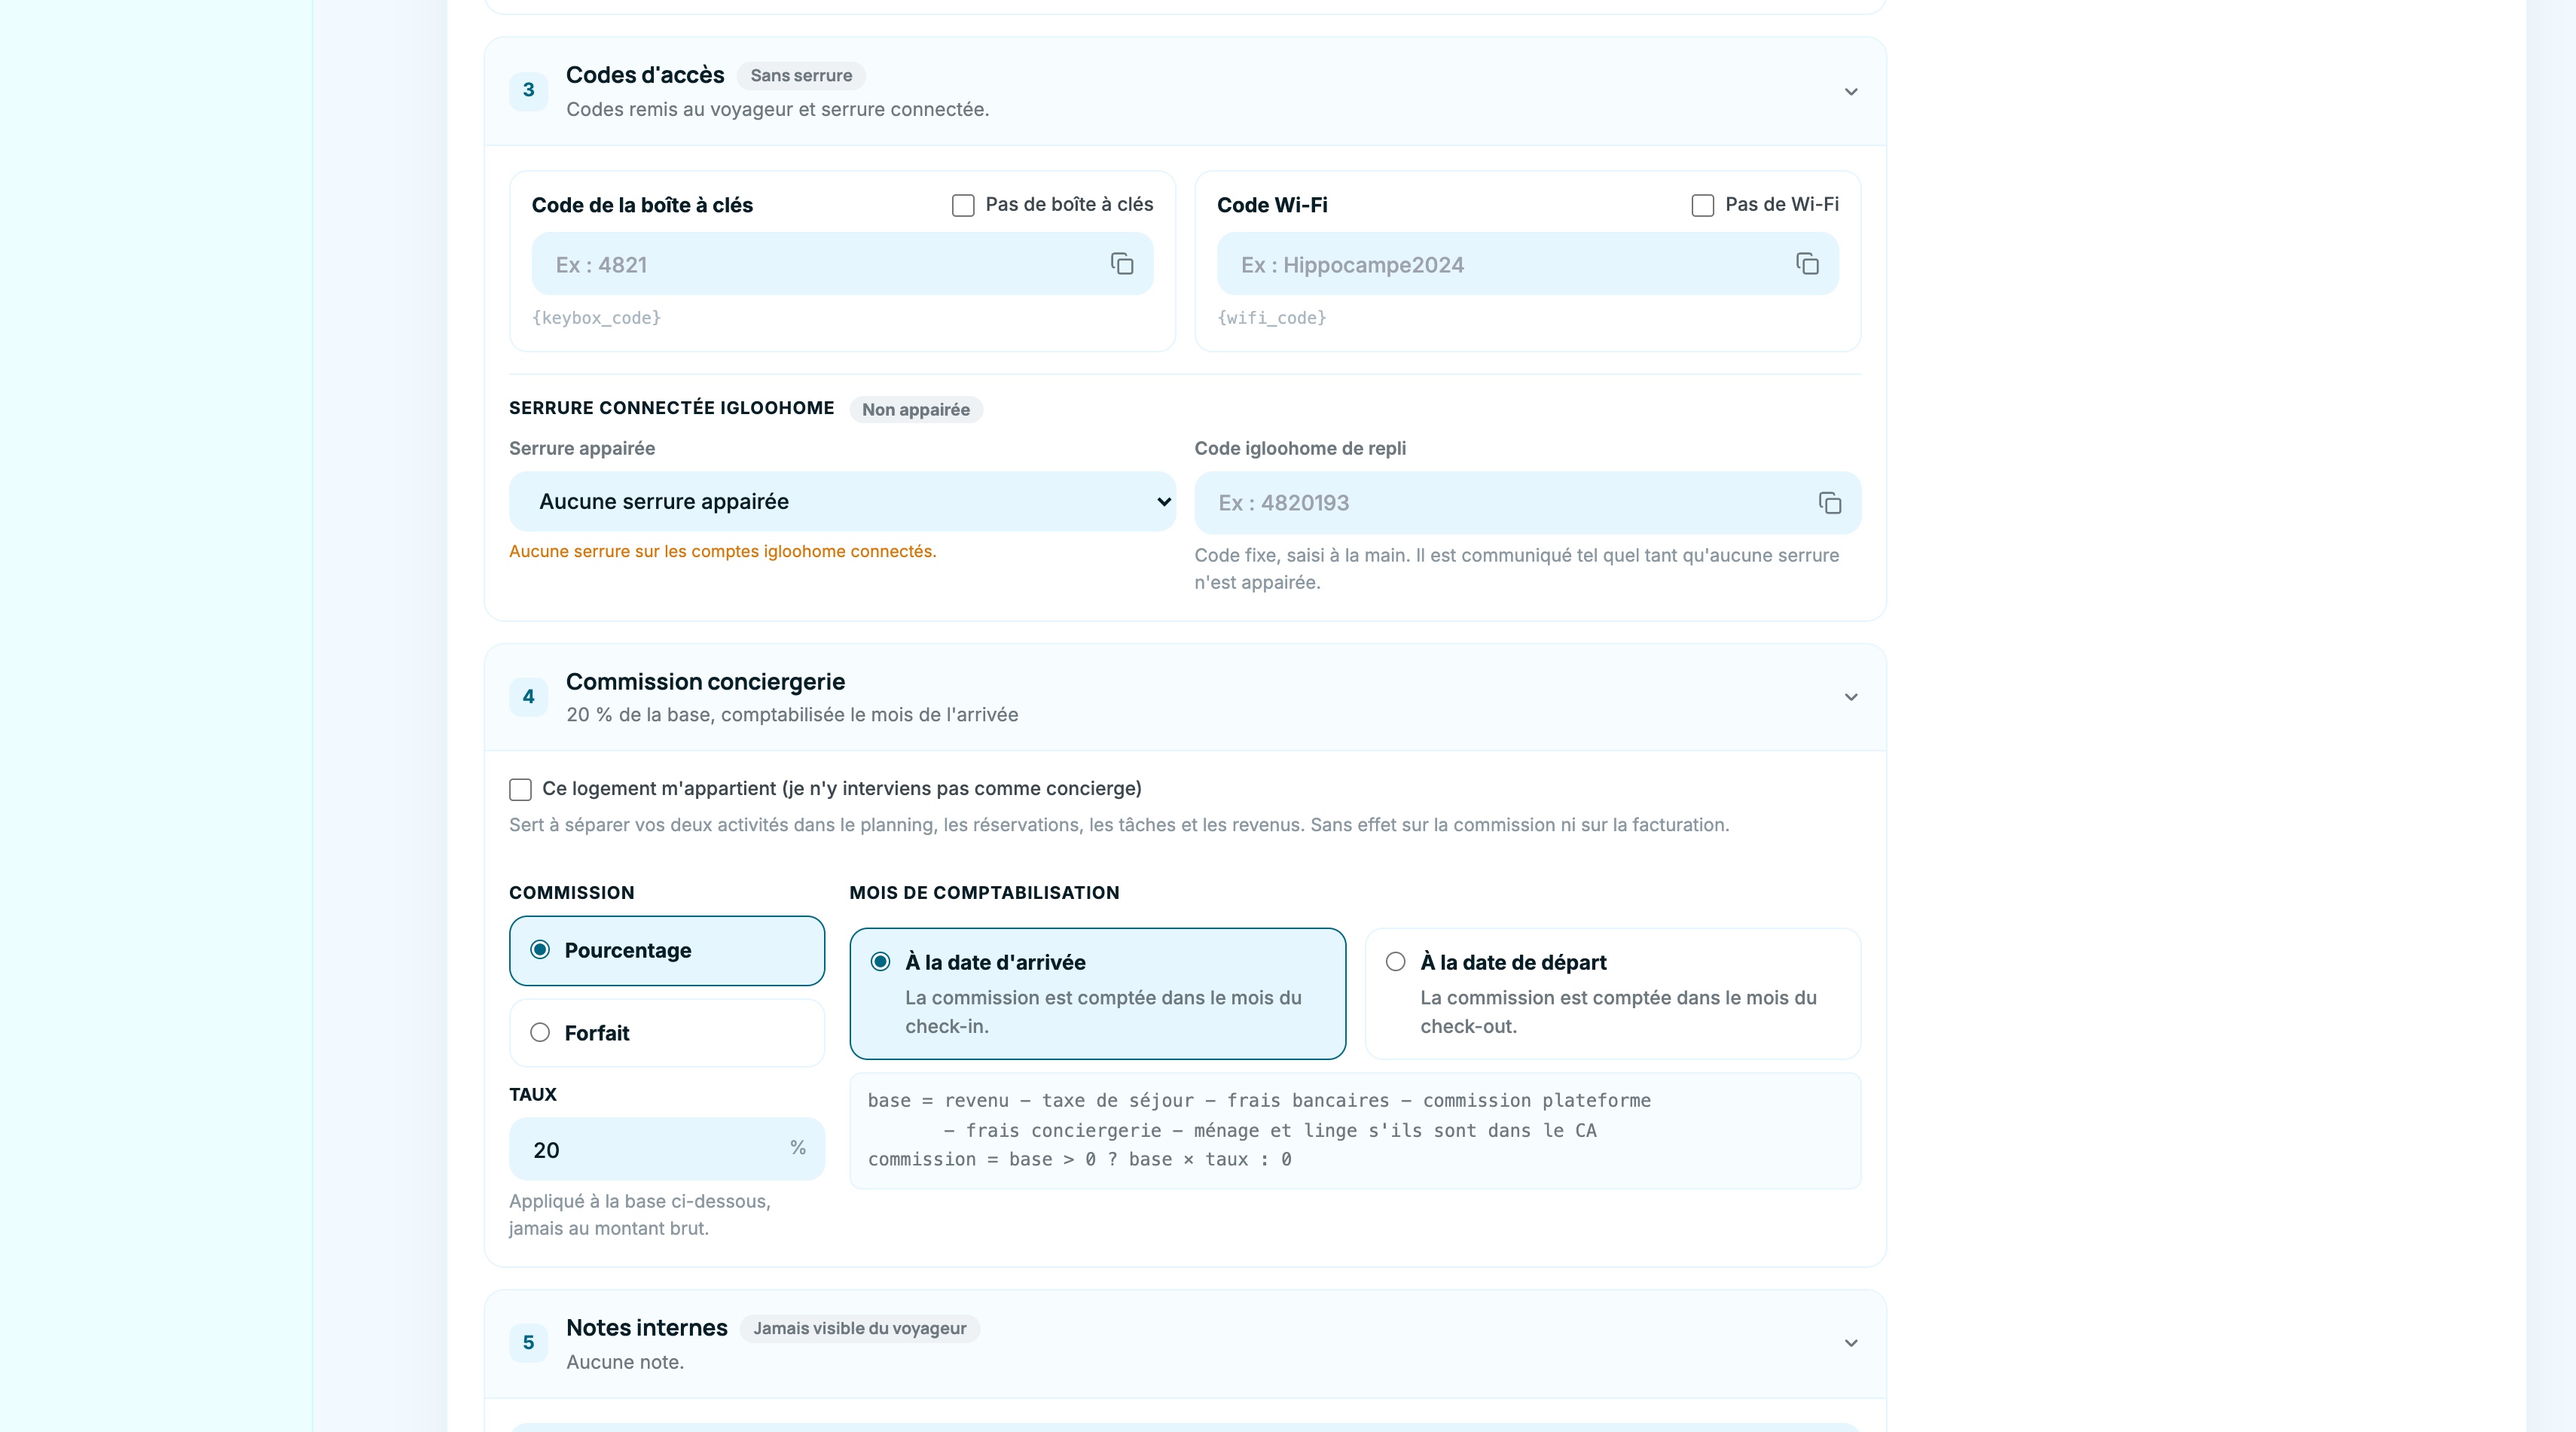The width and height of the screenshot is (2576, 1432).
Task: Click the 'Sans serrure' badge
Action: pyautogui.click(x=801, y=76)
